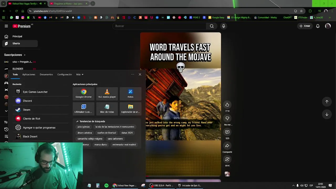Open YouTube notifications bell
This screenshot has height=189, width=336.
318,26
